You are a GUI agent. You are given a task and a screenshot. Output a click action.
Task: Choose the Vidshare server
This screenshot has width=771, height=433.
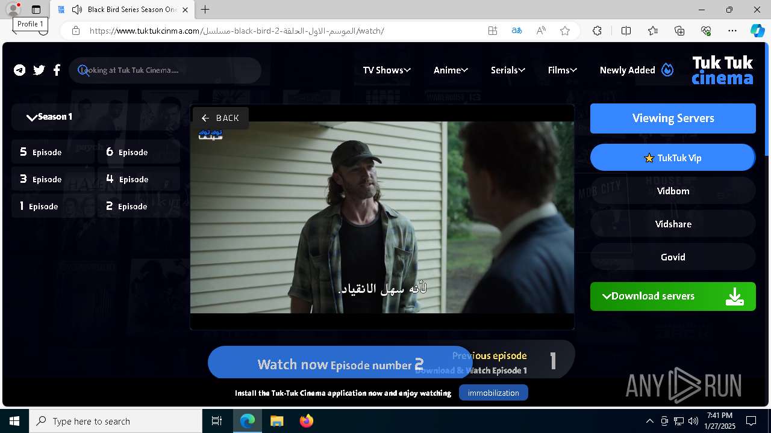click(673, 224)
